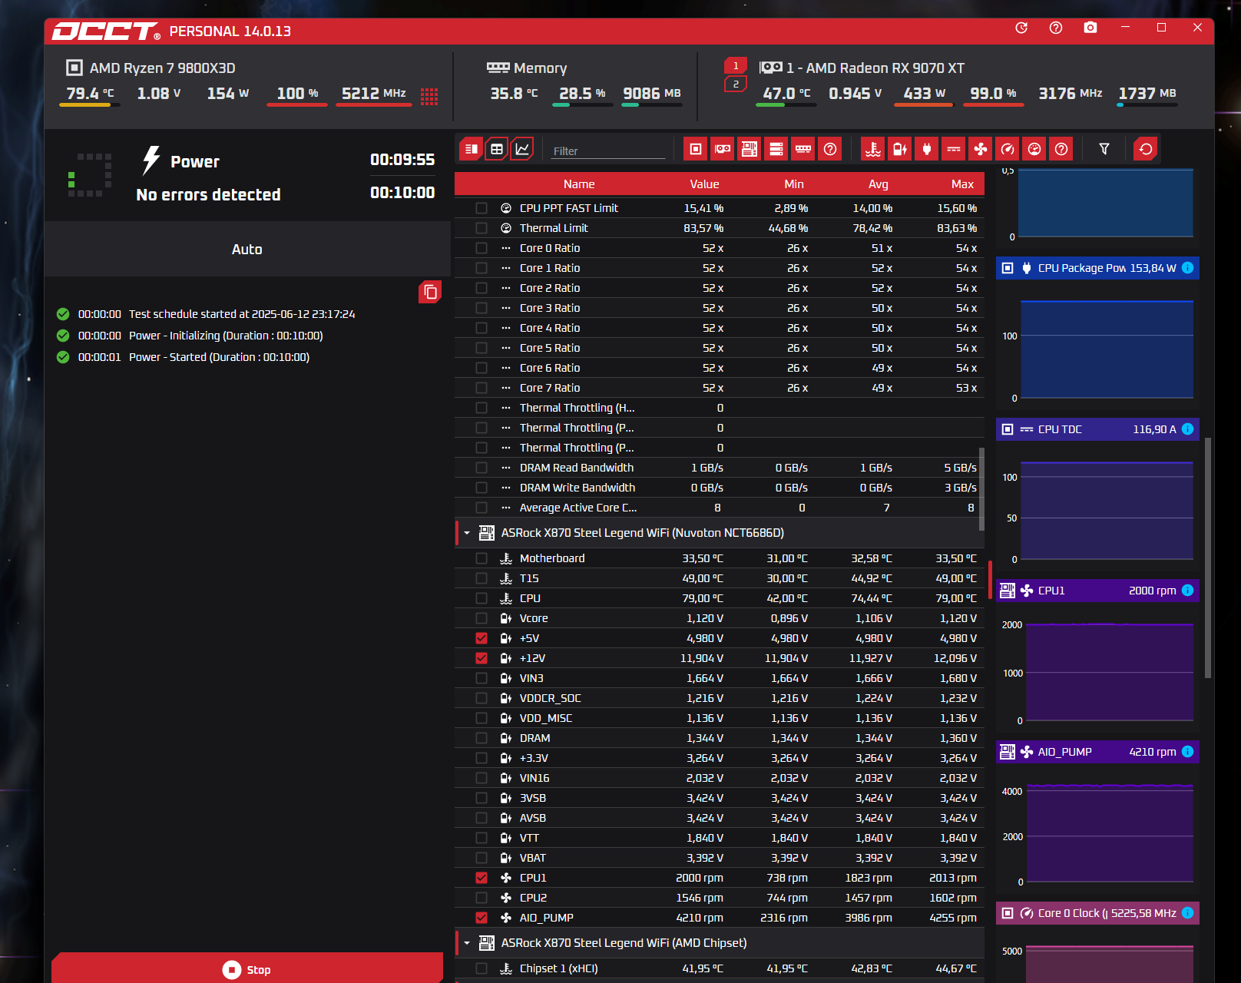Switch to the combined list and graph view
Viewport: 1241px width, 983px height.
pos(472,149)
